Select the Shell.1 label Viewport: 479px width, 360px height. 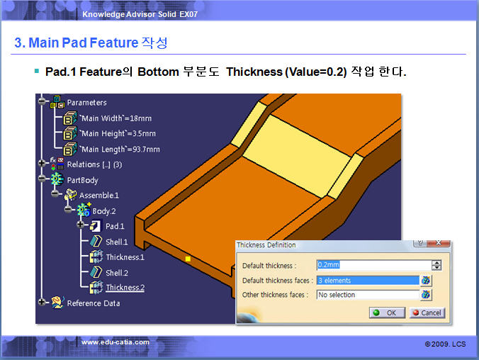click(x=117, y=242)
